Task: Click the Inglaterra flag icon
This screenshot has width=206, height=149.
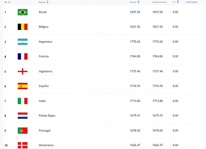Action: tap(23, 71)
